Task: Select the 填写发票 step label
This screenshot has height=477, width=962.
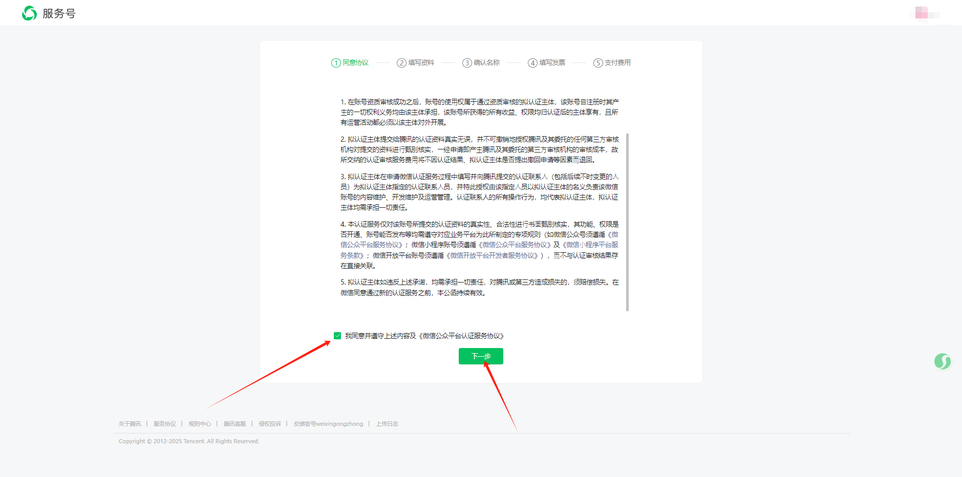Action: (552, 62)
